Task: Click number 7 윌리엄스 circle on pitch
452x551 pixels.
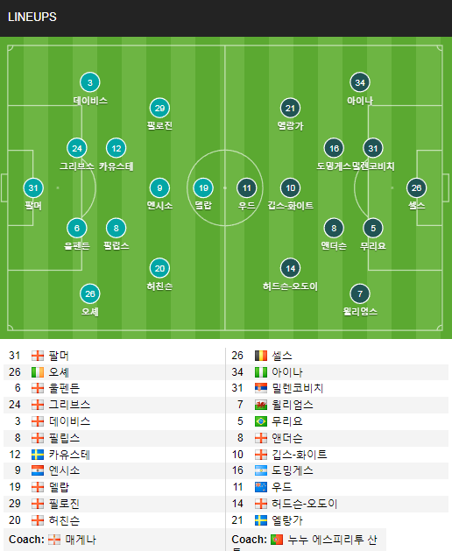Action: click(x=360, y=293)
